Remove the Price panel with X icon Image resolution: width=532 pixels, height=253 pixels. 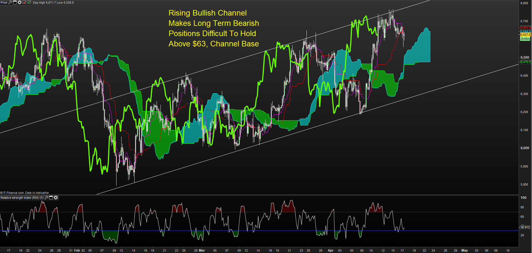coord(19,2)
